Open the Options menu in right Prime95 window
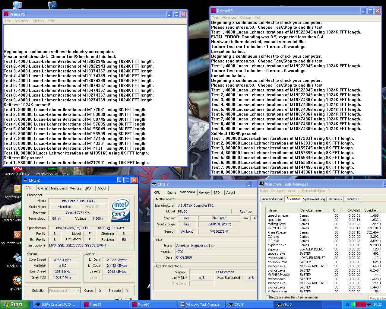The width and height of the screenshot is (386, 309). pos(246,18)
